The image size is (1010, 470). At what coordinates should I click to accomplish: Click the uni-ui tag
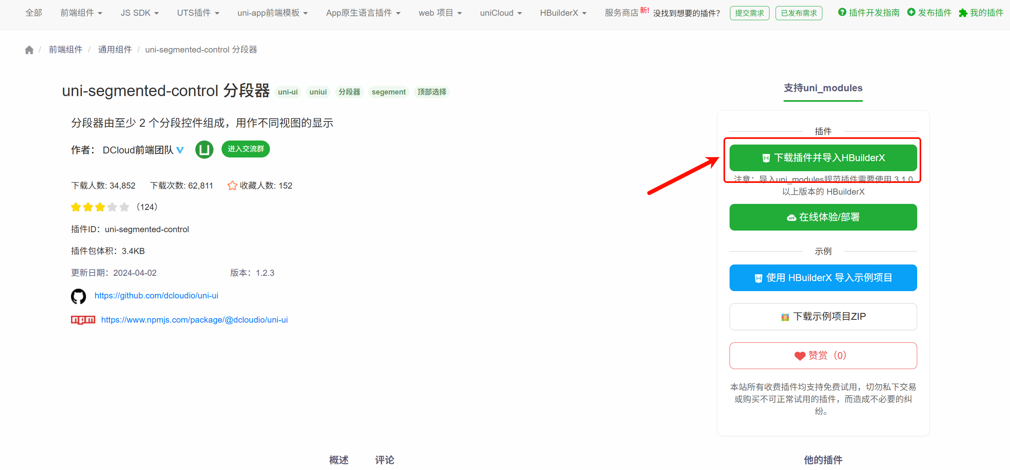[288, 92]
